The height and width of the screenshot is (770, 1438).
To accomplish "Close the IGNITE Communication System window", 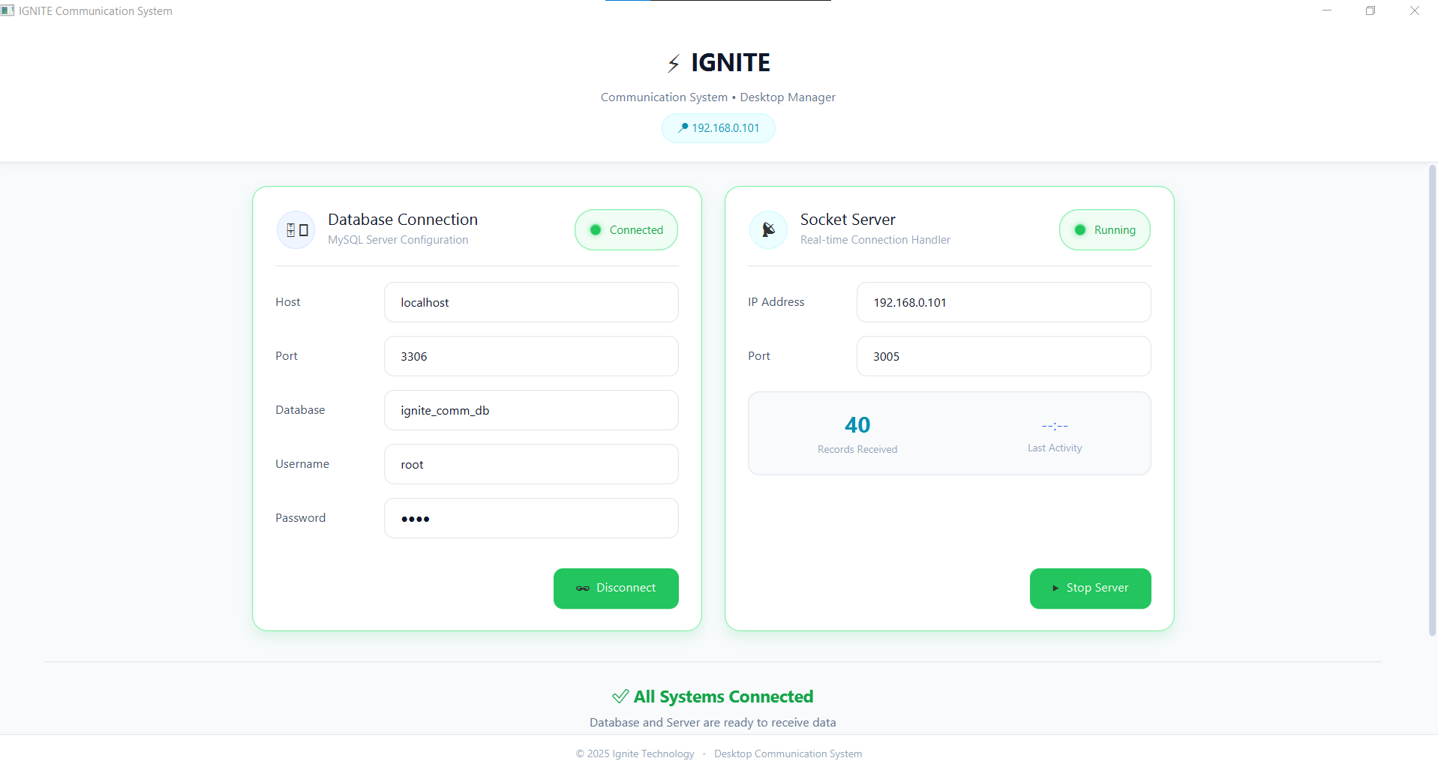I will (1415, 10).
